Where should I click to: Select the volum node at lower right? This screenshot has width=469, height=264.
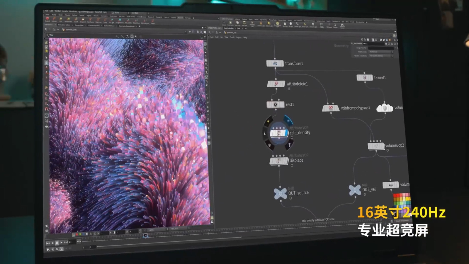click(x=390, y=185)
